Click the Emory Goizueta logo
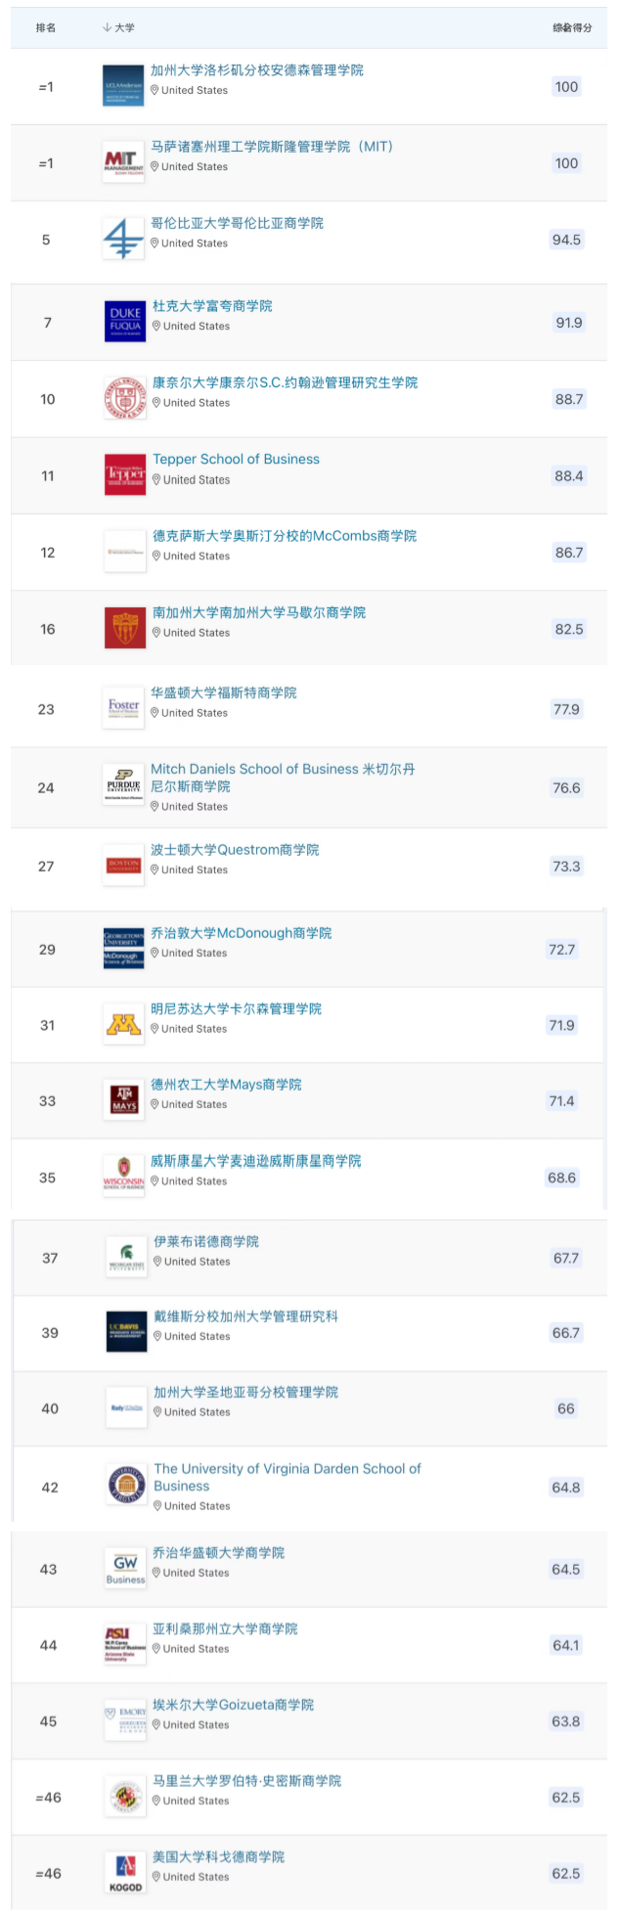The width and height of the screenshot is (619, 1916). (x=125, y=1720)
